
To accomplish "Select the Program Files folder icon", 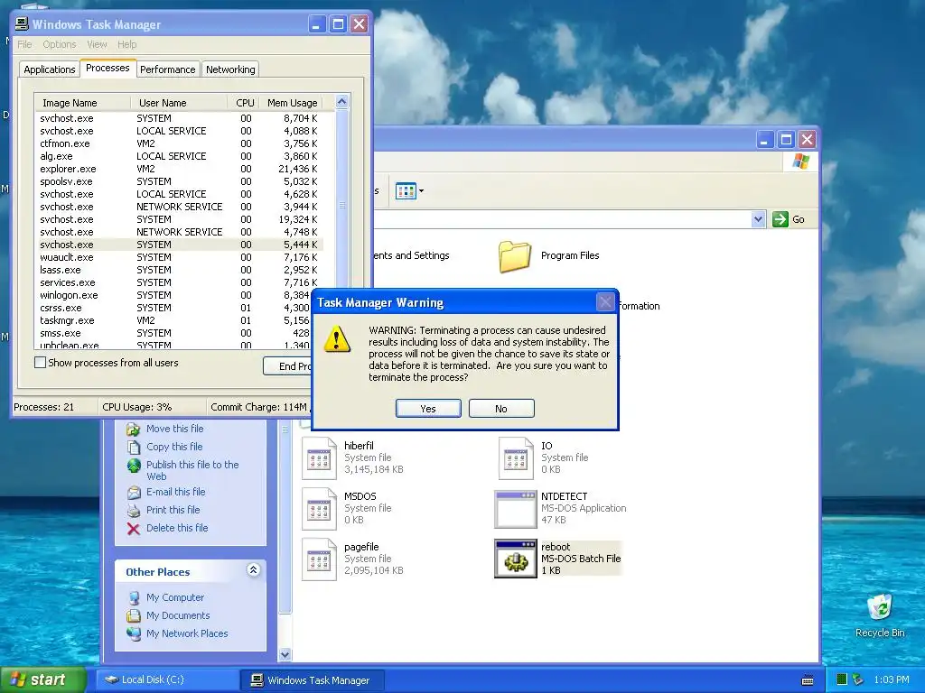I will (x=514, y=256).
